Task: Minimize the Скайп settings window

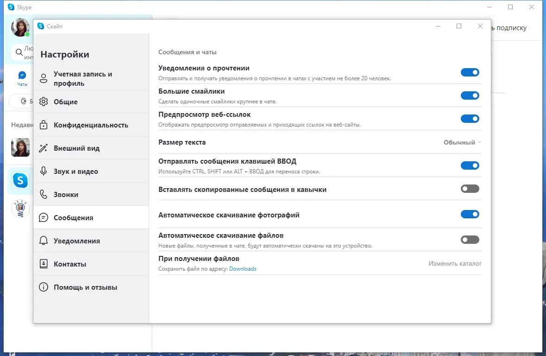Action: pyautogui.click(x=438, y=26)
